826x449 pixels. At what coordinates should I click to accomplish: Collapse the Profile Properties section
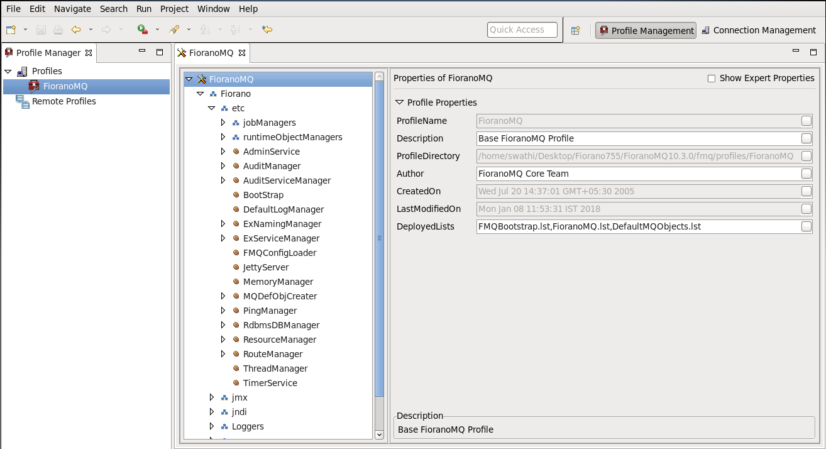399,103
